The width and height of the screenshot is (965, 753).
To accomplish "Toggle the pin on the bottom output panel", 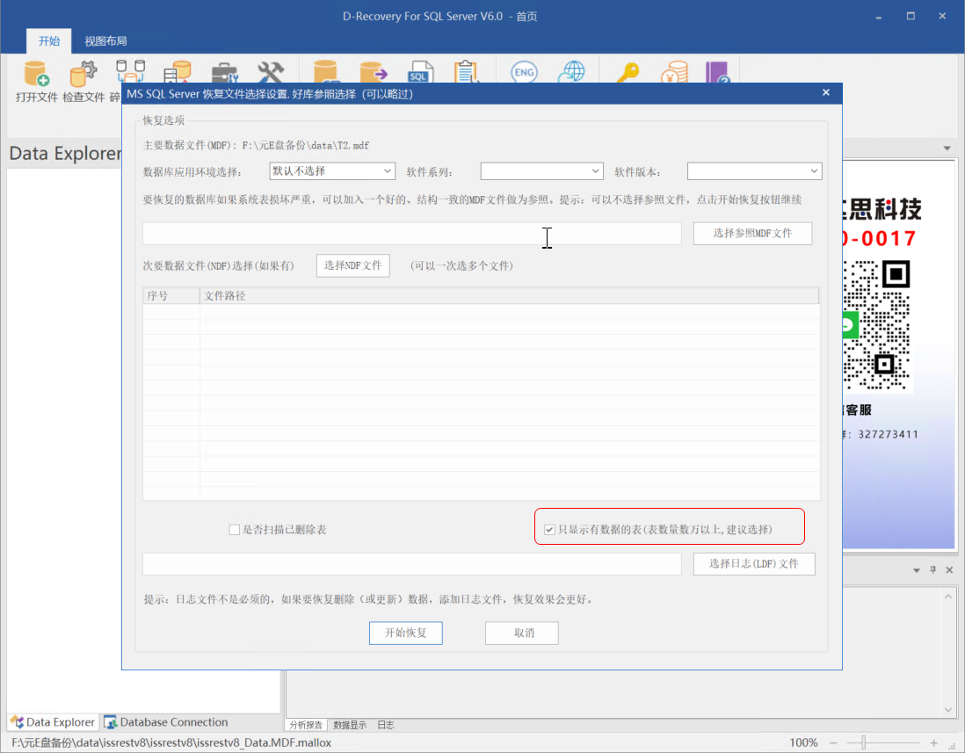I will tap(933, 569).
